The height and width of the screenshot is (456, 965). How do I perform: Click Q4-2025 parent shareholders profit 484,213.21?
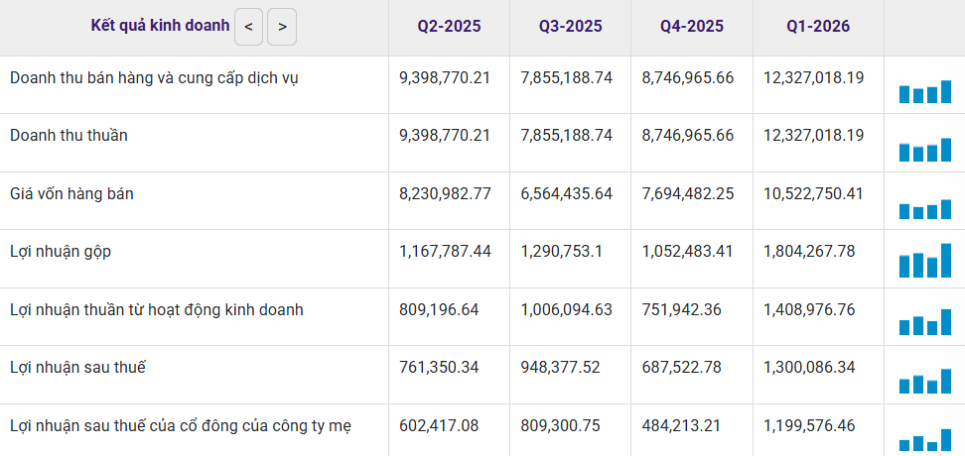pos(681,425)
